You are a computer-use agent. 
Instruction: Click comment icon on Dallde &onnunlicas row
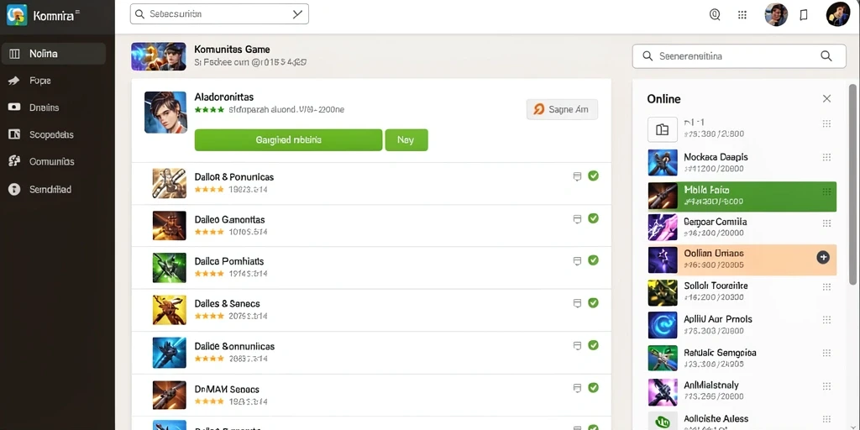click(577, 346)
